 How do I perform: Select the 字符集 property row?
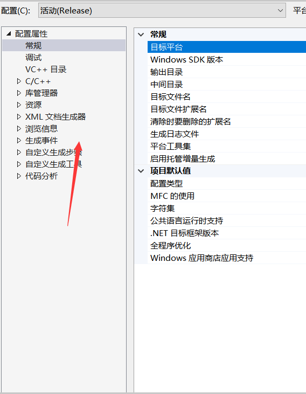(x=227, y=208)
